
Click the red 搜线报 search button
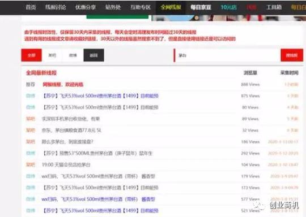(292, 55)
